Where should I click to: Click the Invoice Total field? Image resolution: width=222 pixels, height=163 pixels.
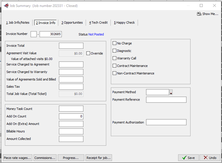[71, 46]
